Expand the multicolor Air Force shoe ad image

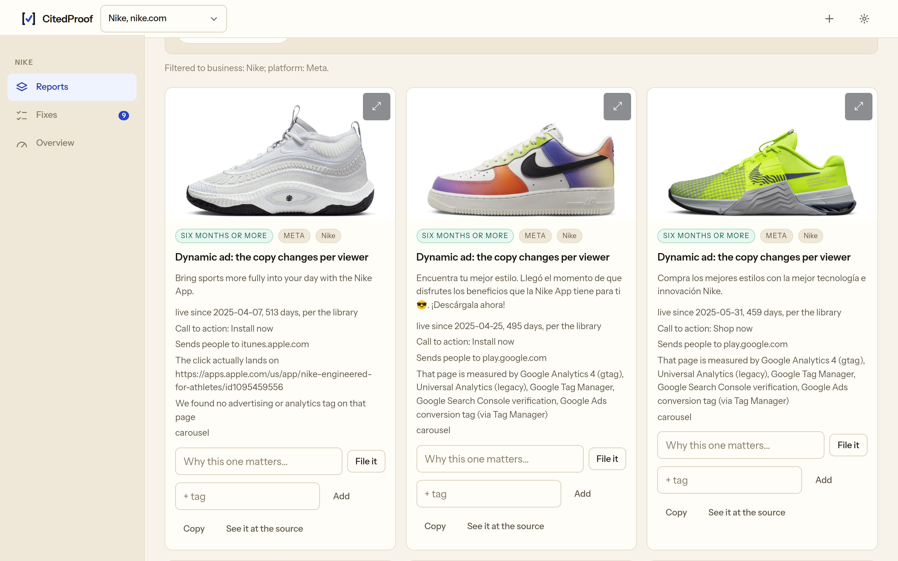coord(617,107)
